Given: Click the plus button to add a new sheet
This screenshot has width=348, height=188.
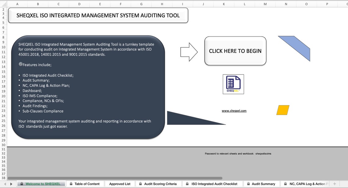Looking at the screenshot, I should (334, 184).
